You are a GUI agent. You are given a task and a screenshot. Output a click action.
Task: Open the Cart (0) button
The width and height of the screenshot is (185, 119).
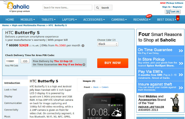pyautogui.click(x=173, y=12)
